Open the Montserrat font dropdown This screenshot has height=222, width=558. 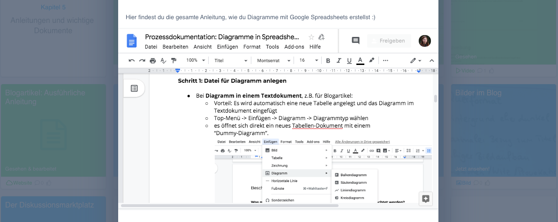(274, 60)
